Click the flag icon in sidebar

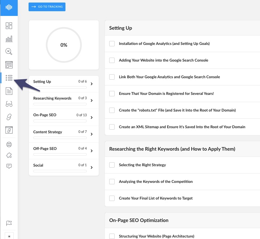point(9,223)
